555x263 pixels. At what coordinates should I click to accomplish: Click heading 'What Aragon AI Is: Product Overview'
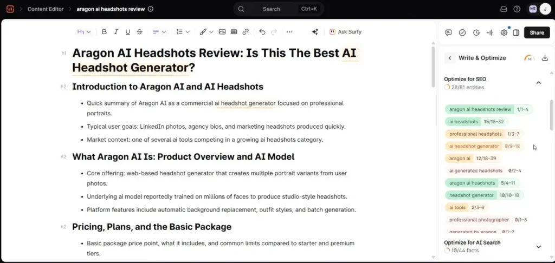point(183,156)
